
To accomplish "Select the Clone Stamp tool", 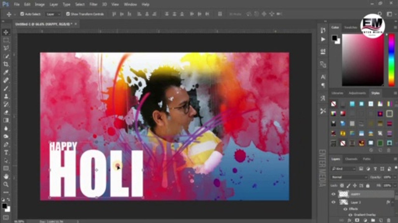I will coord(6,96).
